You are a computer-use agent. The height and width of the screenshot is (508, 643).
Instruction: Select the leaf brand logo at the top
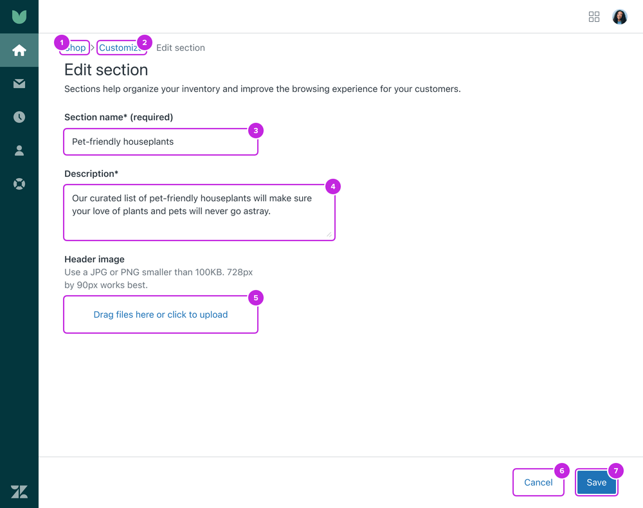(x=19, y=16)
